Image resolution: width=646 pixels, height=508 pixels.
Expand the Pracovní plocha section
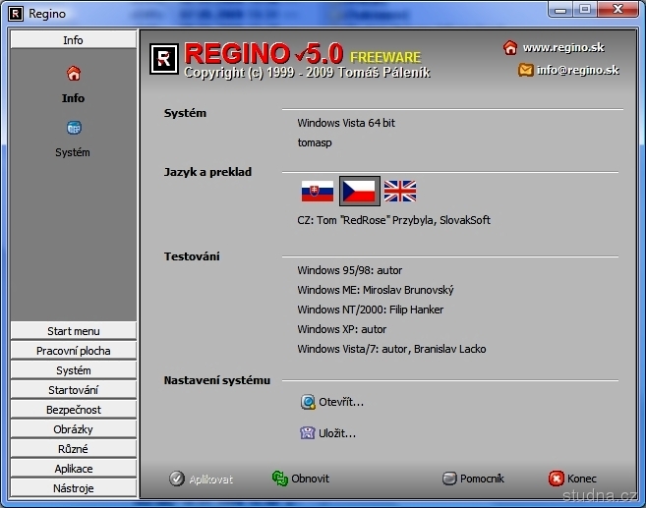74,351
